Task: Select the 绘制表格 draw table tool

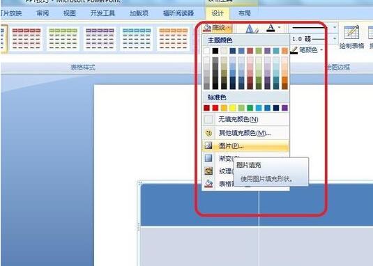Action: [351, 36]
